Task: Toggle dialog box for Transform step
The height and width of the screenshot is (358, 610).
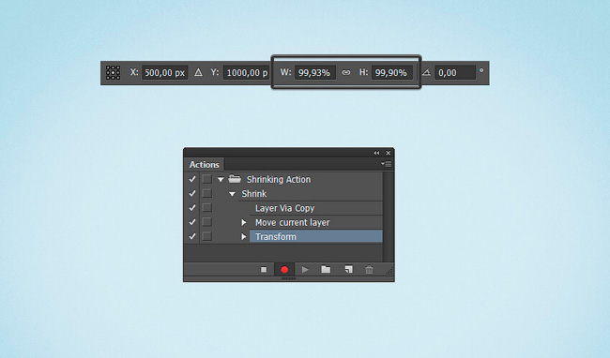Action: tap(207, 236)
